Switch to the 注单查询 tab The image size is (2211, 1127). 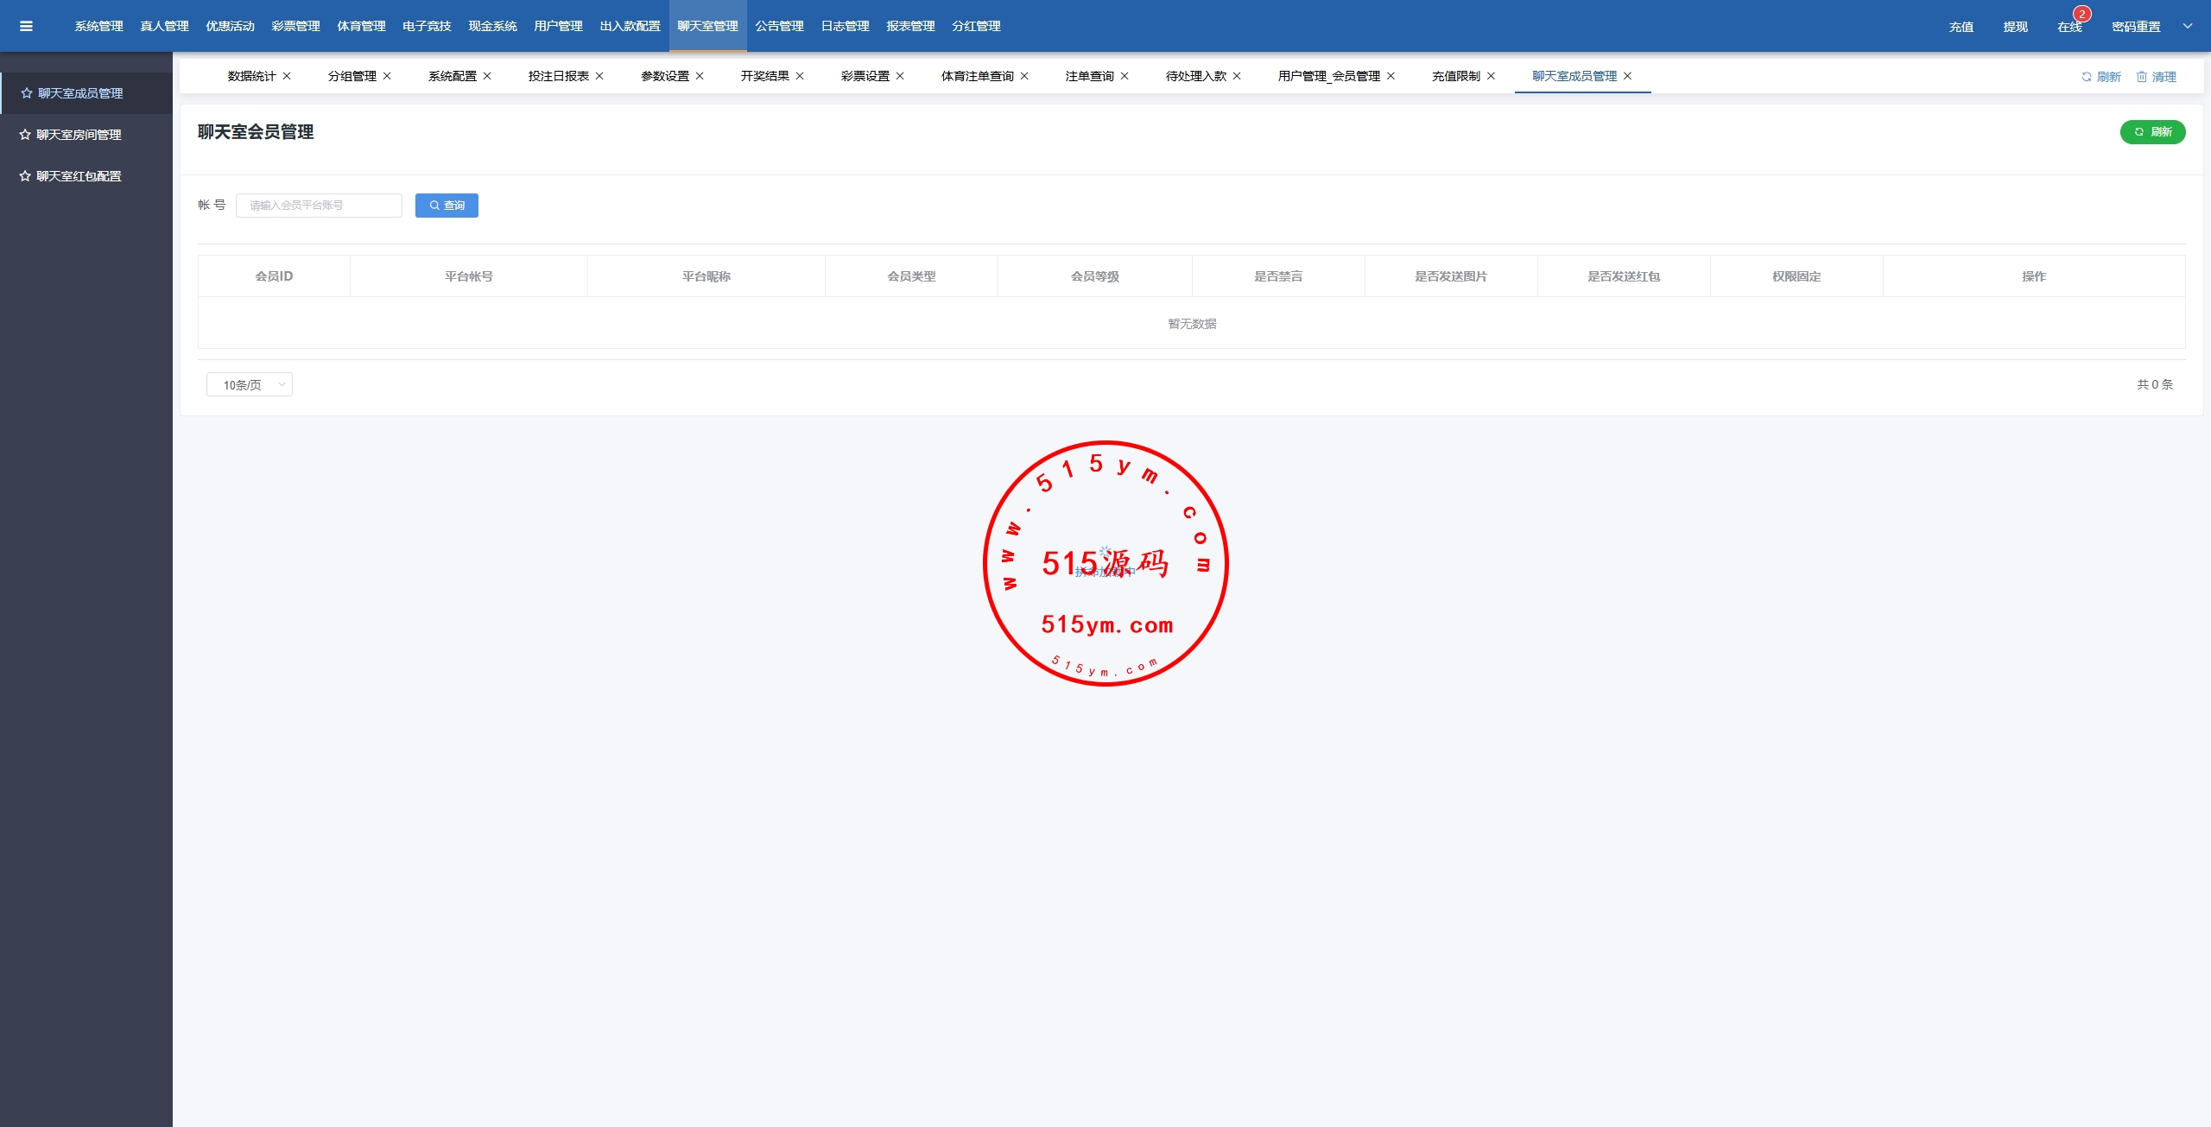[1089, 76]
